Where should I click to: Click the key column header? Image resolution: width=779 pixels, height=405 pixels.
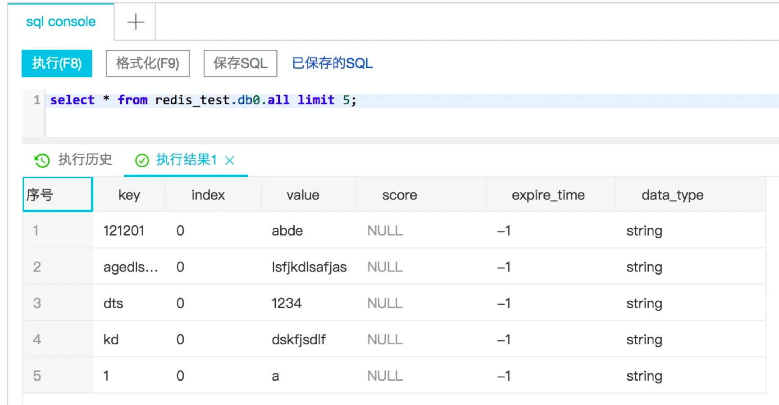(129, 195)
